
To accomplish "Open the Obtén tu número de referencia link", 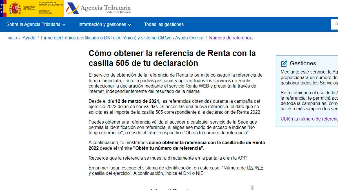I will [x=309, y=119].
